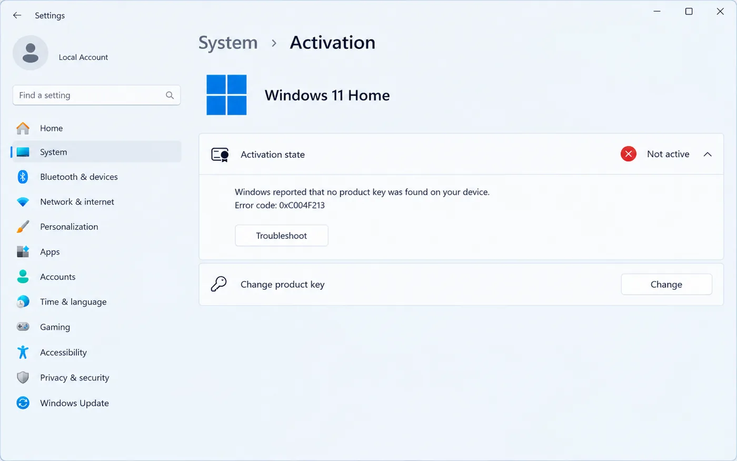Click the Settings window title
The height and width of the screenshot is (461, 737).
coord(49,15)
